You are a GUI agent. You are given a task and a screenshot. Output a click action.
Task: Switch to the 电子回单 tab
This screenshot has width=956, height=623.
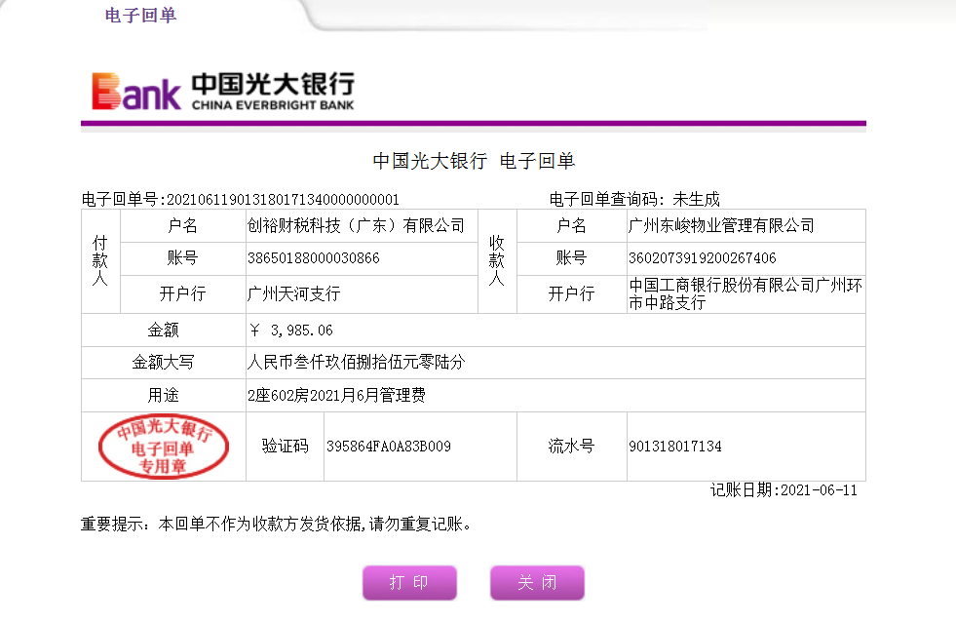(140, 16)
